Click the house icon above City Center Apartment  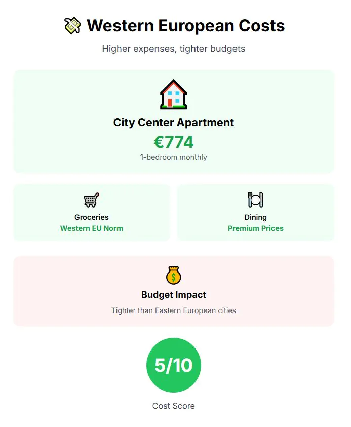[x=174, y=94]
